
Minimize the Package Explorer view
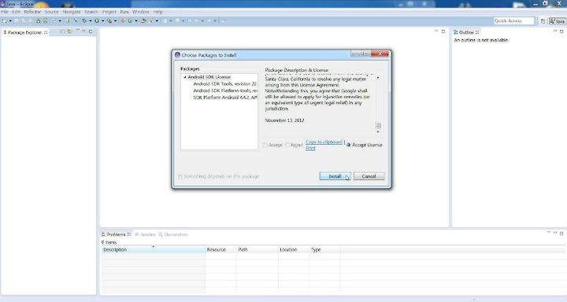84,31
